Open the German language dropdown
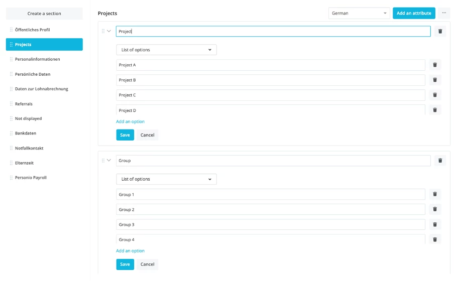The height and width of the screenshot is (281, 456). click(359, 13)
